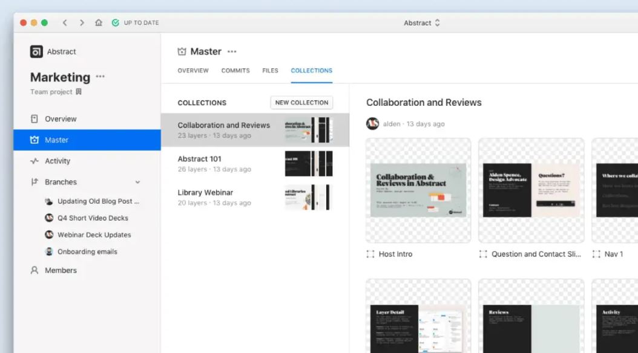Open the Q4 Short Video Decks branch
Screen dimensions: 638x353
pyautogui.click(x=92, y=218)
